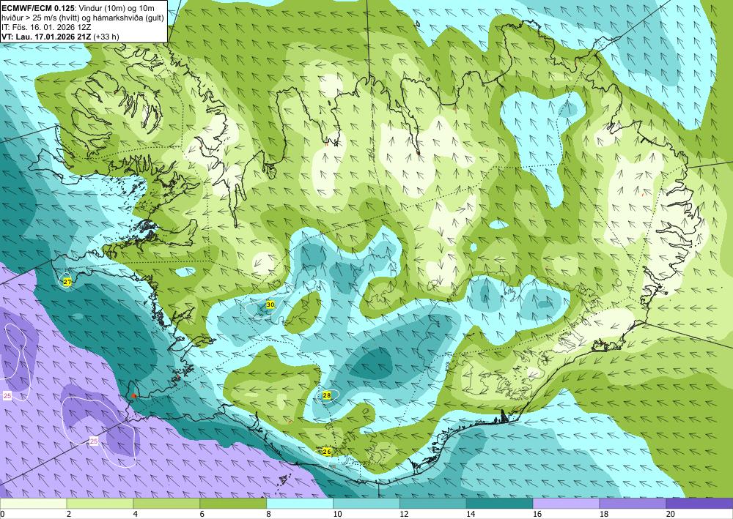The height and width of the screenshot is (519, 733).
Task: Click the legend value 16
Action: click(537, 515)
